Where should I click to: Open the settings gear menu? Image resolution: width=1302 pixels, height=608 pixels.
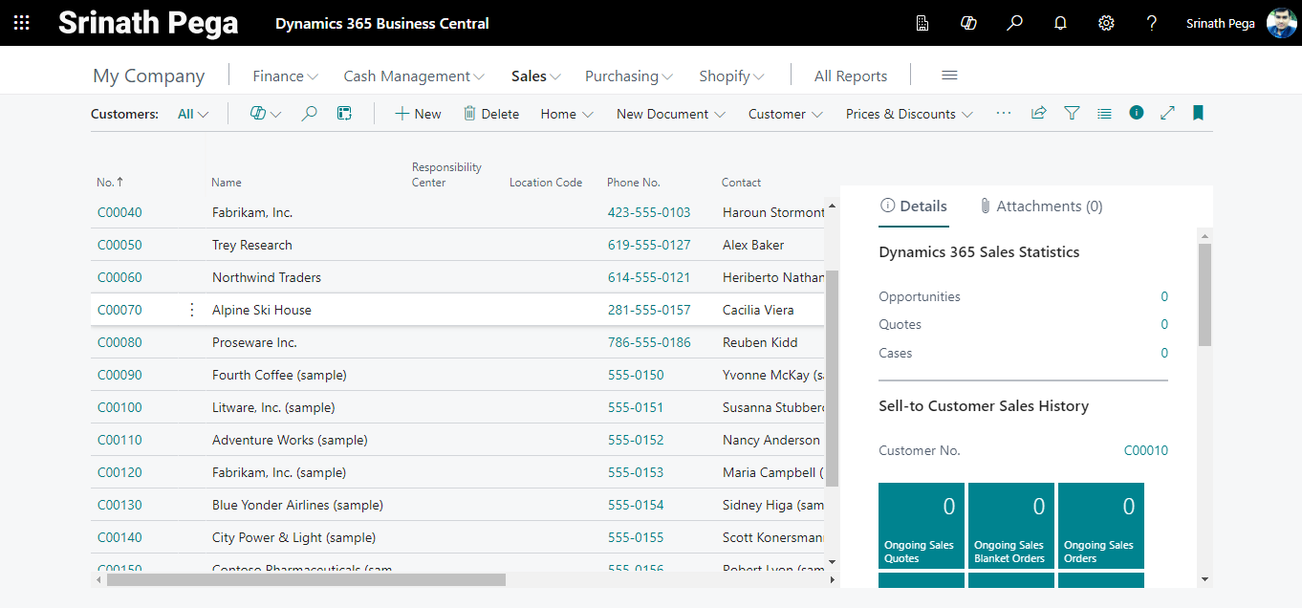point(1106,23)
